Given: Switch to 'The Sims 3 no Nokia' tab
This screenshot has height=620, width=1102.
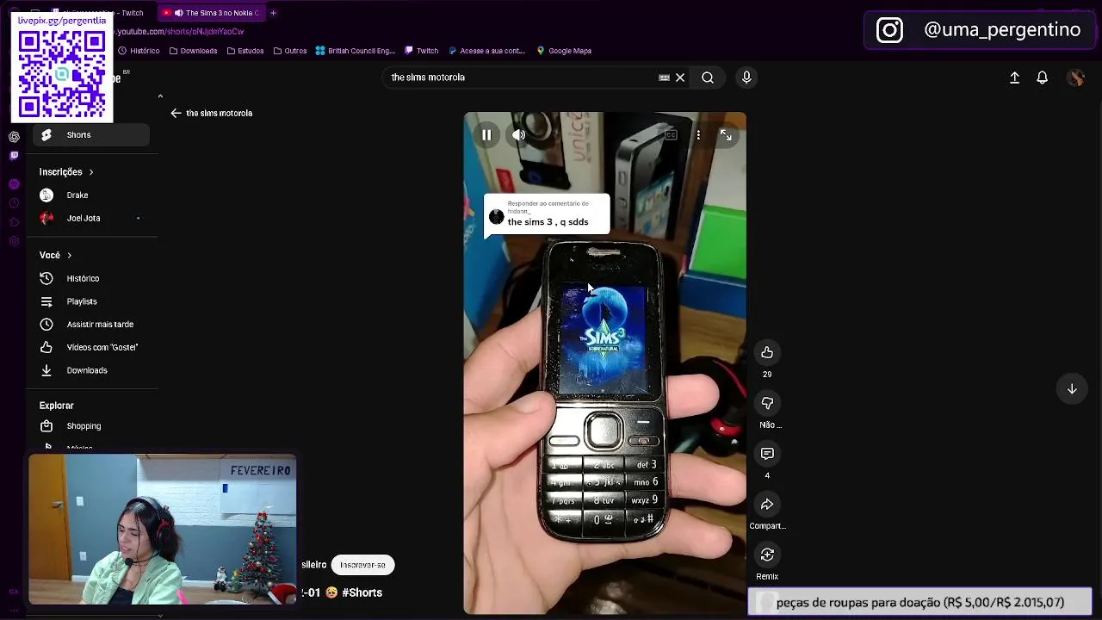Looking at the screenshot, I should pyautogui.click(x=211, y=13).
